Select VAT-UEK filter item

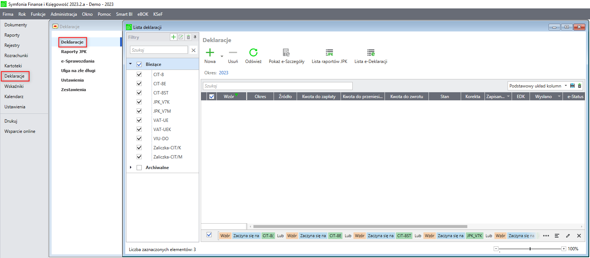tap(162, 130)
